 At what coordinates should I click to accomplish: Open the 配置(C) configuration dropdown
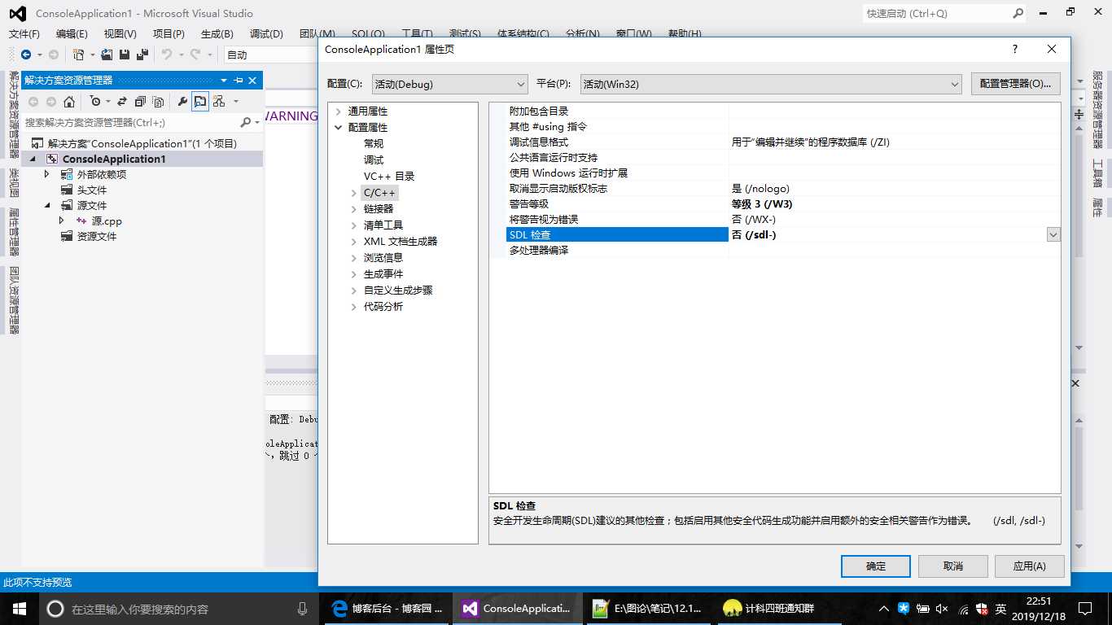(450, 84)
